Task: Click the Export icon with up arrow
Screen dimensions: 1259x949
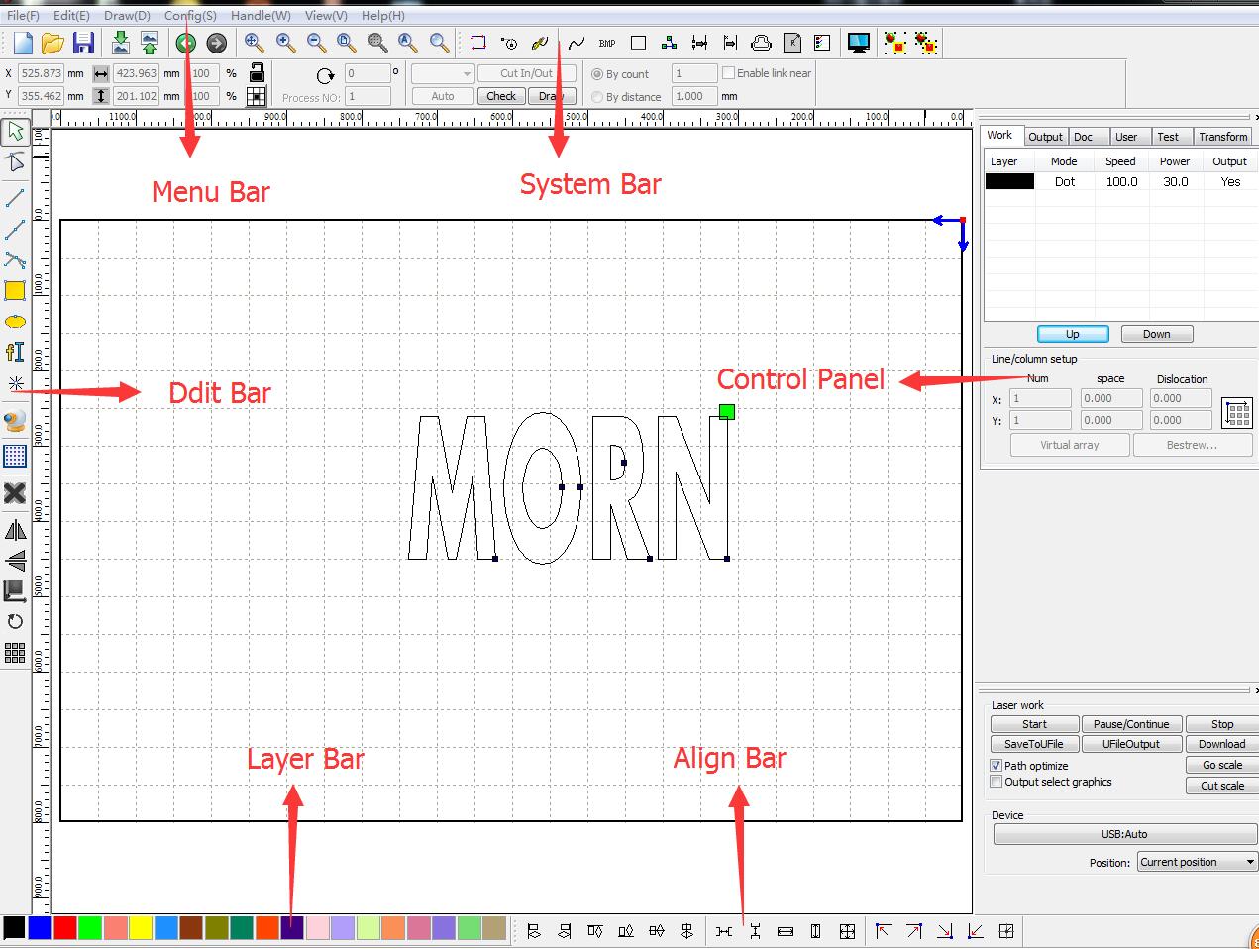Action: (x=150, y=42)
